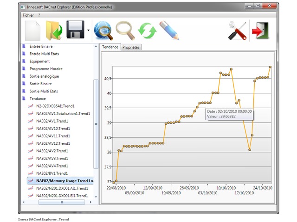
Task: Exit the application using red door icon
Action: (x=258, y=31)
